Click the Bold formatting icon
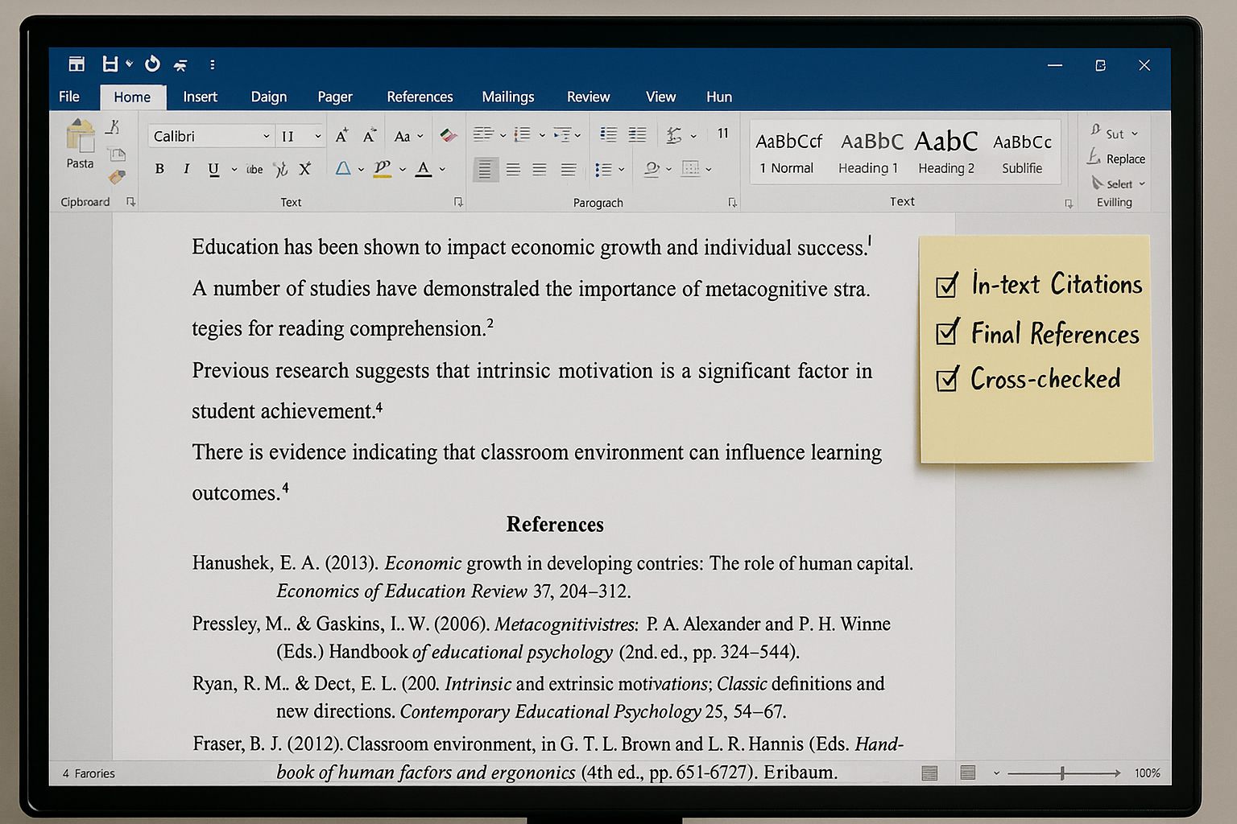The height and width of the screenshot is (824, 1237). coord(159,169)
